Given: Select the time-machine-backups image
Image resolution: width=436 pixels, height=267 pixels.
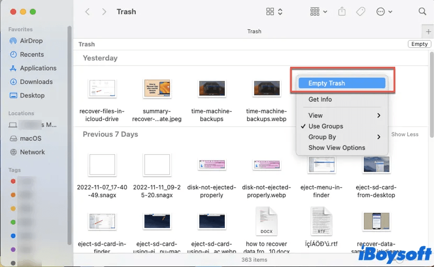Looking at the screenshot, I should coord(212,89).
